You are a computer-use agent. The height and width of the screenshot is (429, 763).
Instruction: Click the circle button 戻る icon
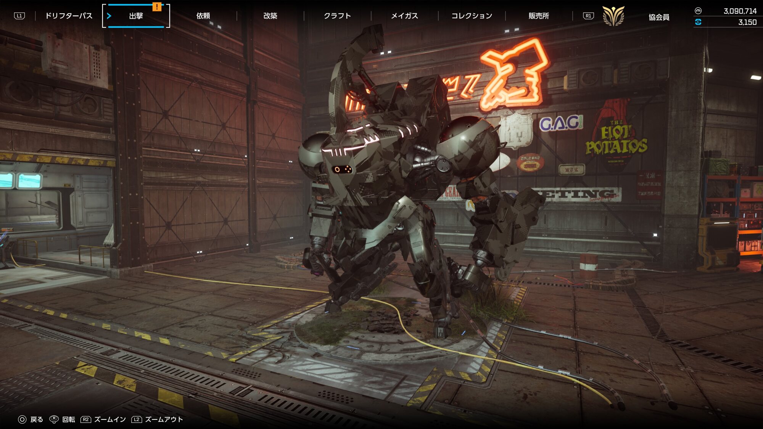click(x=22, y=419)
